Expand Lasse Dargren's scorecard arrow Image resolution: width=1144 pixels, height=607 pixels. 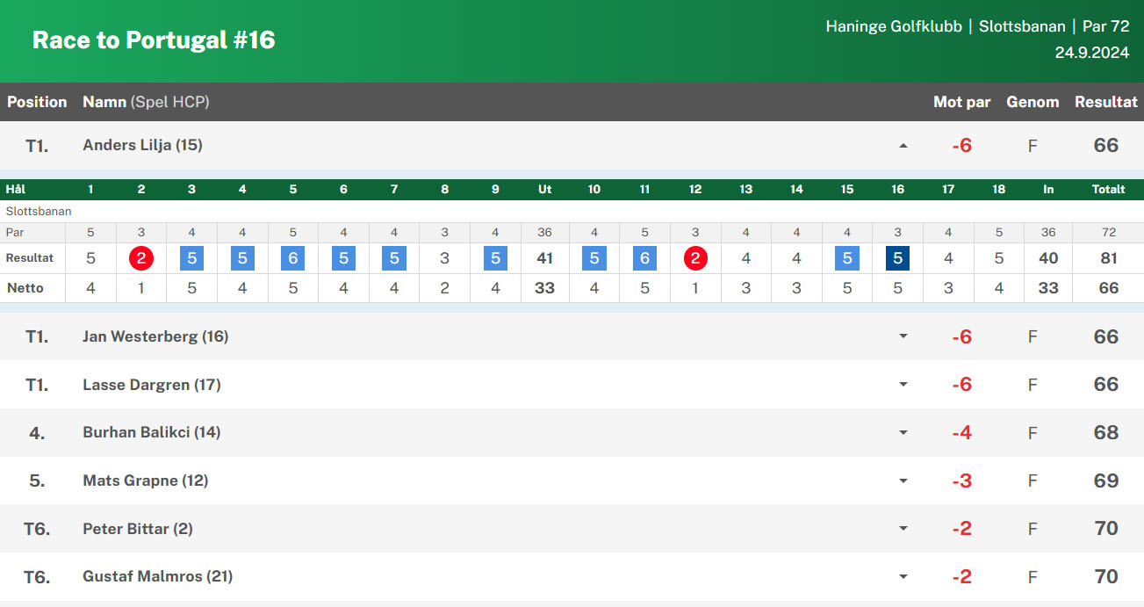903,385
